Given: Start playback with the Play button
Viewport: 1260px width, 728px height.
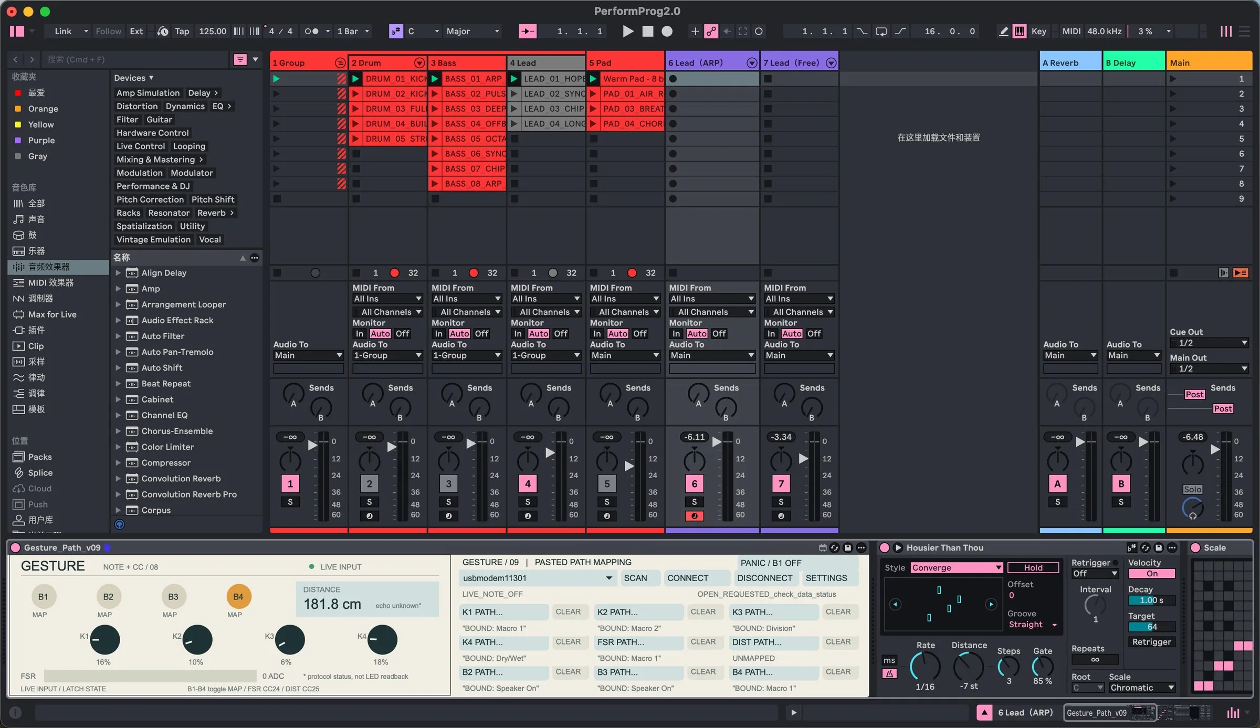Looking at the screenshot, I should [x=627, y=31].
